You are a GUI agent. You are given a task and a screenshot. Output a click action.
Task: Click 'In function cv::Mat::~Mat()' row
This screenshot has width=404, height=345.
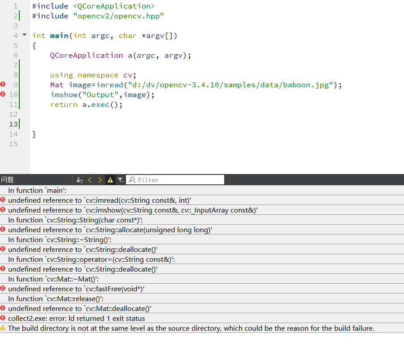[x=202, y=279]
